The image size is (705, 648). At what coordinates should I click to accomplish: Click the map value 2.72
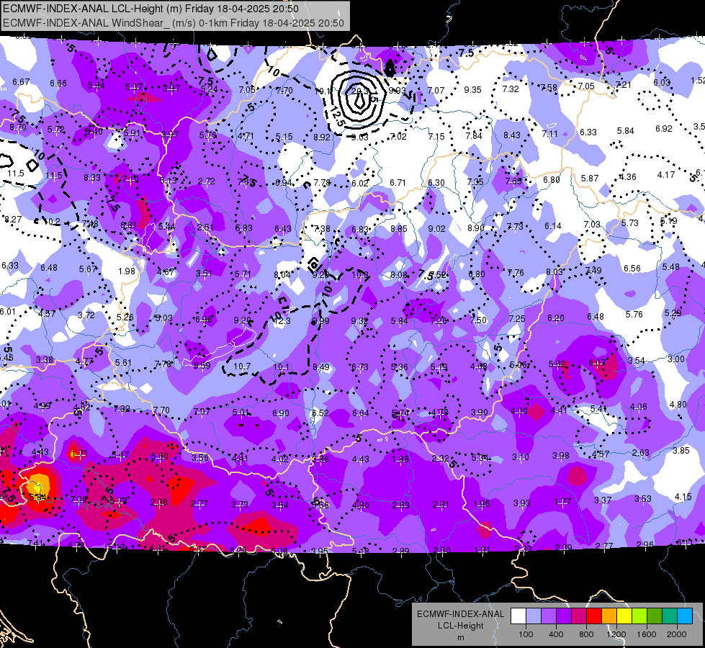207,181
